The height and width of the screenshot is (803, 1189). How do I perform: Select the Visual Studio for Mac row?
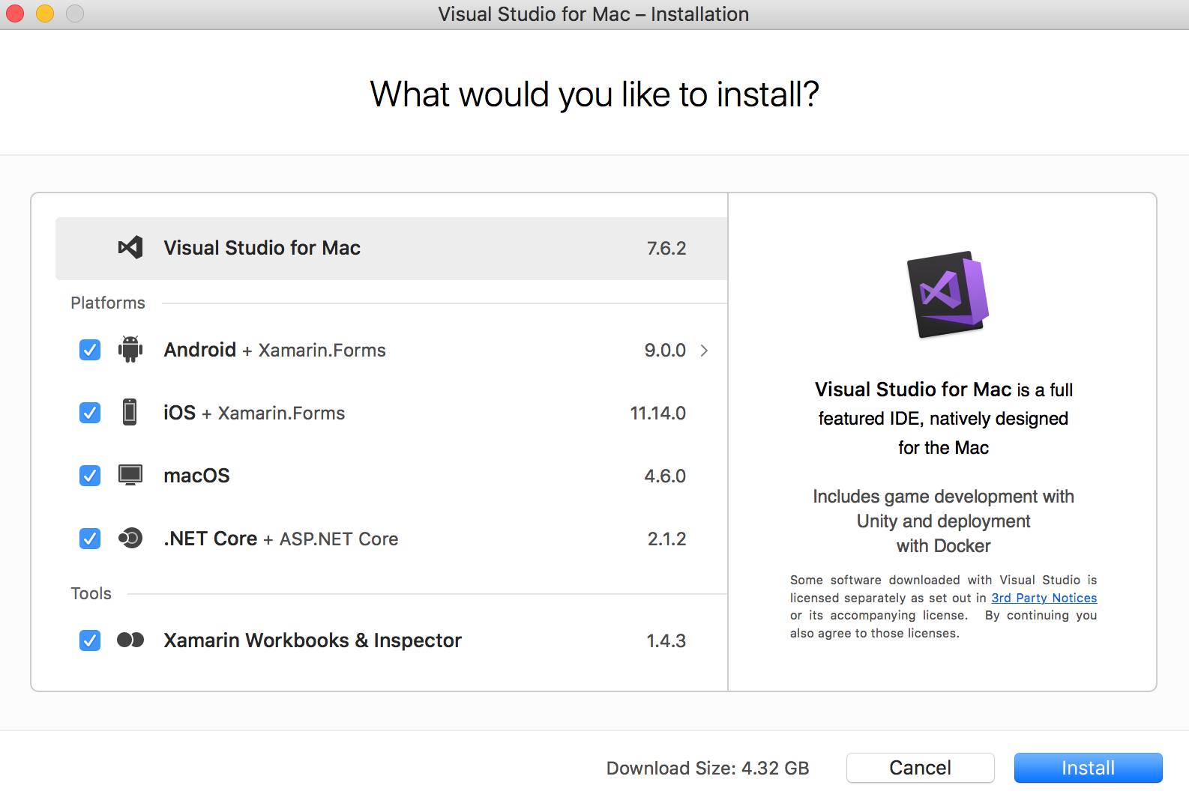pos(391,249)
